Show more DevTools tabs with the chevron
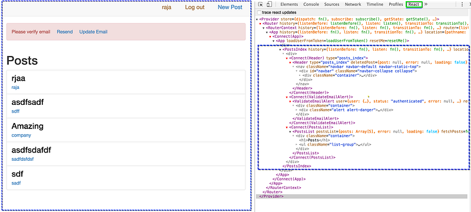 click(426, 4)
